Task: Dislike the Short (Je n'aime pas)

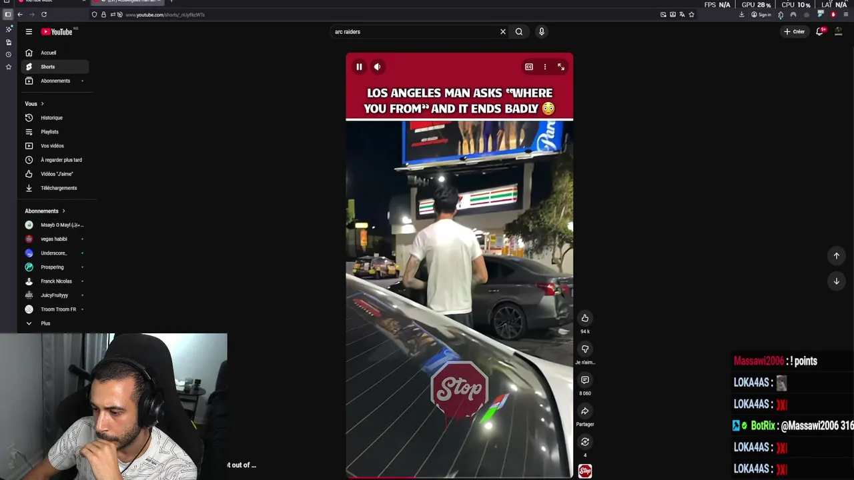Action: pyautogui.click(x=585, y=349)
